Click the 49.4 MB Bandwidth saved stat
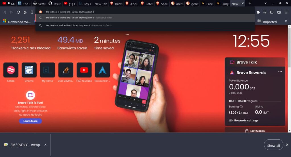Screen dimensions: 291x157 [x=72, y=43]
